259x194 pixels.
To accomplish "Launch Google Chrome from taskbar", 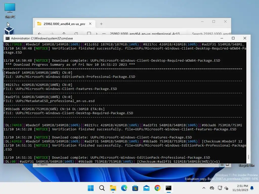I will point(157,188).
